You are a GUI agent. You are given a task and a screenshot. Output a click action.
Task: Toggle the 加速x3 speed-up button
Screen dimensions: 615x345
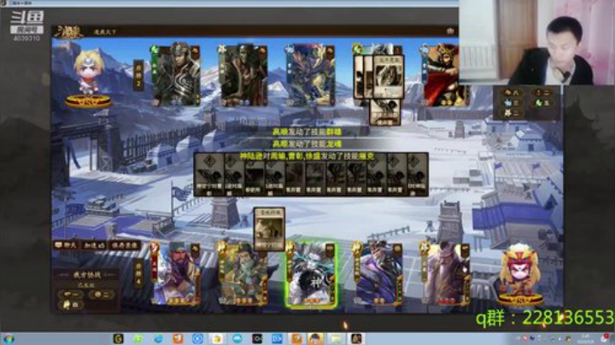pyautogui.click(x=94, y=245)
